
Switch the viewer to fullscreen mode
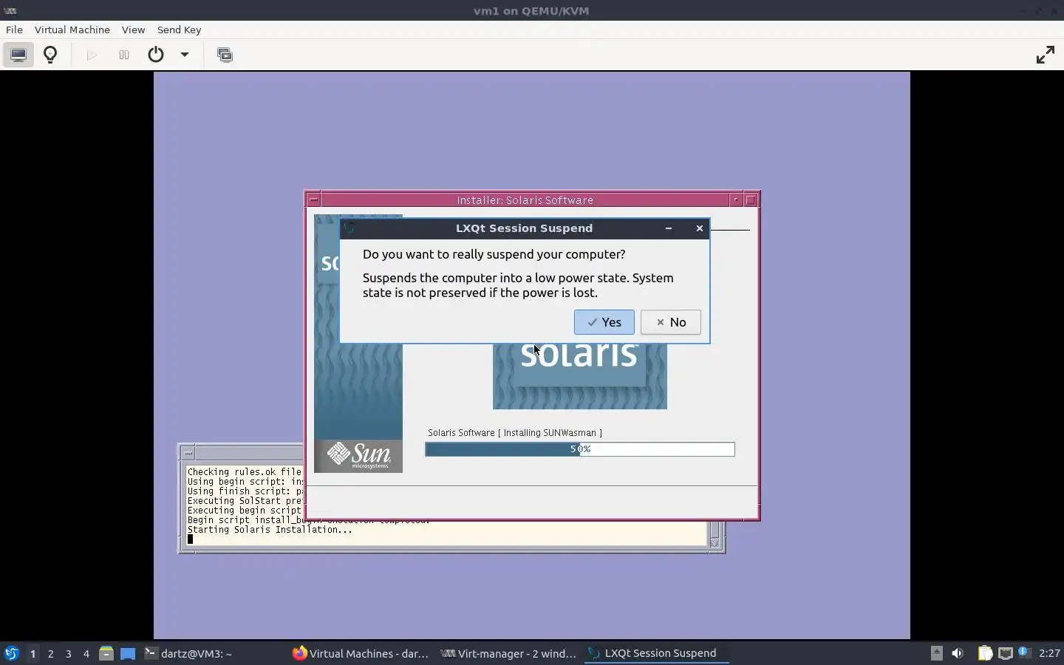1045,55
